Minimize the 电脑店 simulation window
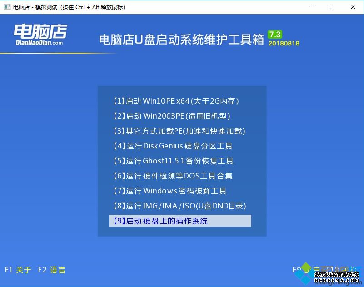 tap(312, 7)
